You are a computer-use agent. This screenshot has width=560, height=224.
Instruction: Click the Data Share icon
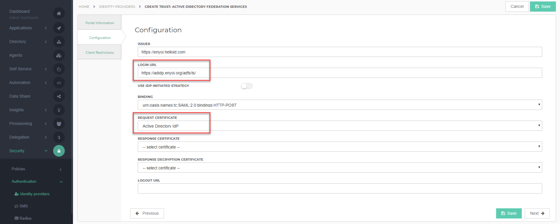[x=59, y=96]
